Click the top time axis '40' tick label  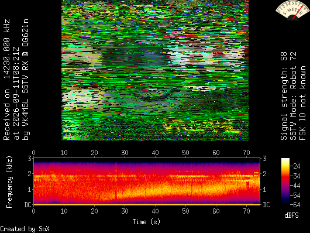pyautogui.click(x=155, y=153)
